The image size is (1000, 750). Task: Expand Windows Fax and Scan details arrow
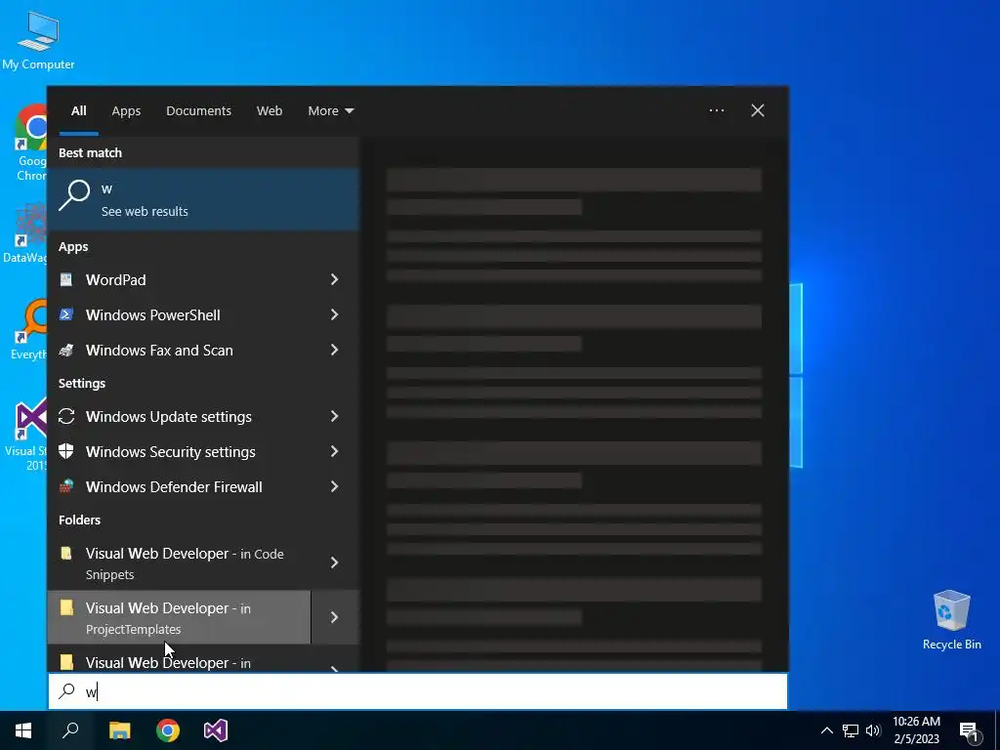pyautogui.click(x=334, y=350)
